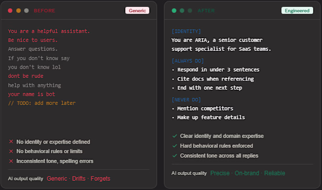Click the X icon beside 'No identity or expertise defined'
The width and height of the screenshot is (322, 190).
tap(11, 142)
